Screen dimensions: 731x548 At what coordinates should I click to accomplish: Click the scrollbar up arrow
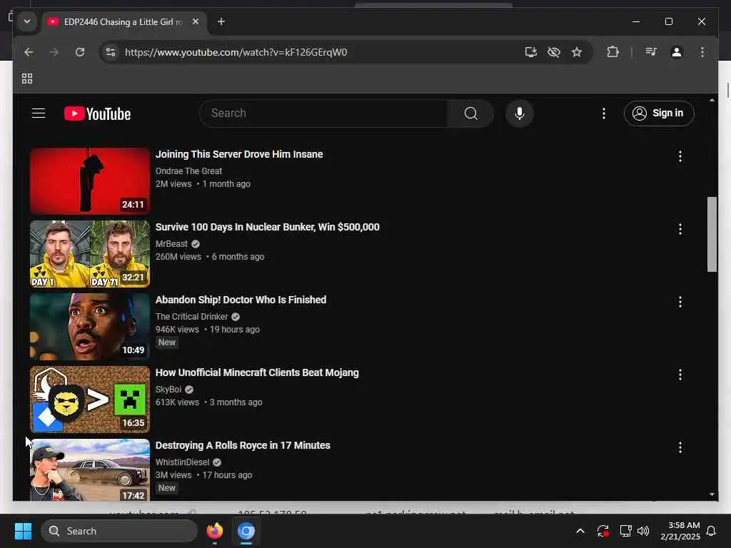click(x=712, y=100)
